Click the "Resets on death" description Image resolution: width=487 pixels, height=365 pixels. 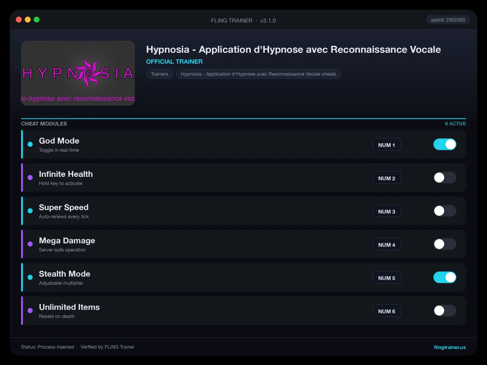tap(57, 316)
